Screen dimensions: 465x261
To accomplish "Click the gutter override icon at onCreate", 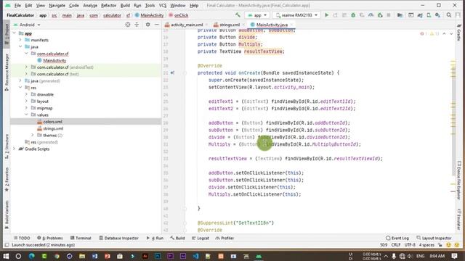I will [172, 72].
